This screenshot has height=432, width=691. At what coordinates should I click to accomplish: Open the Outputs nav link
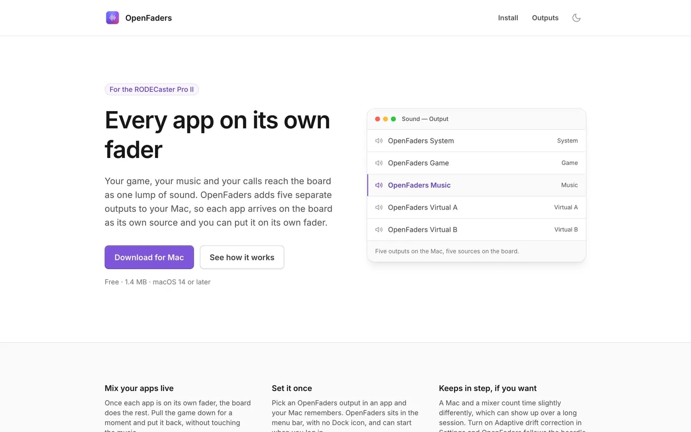[545, 18]
